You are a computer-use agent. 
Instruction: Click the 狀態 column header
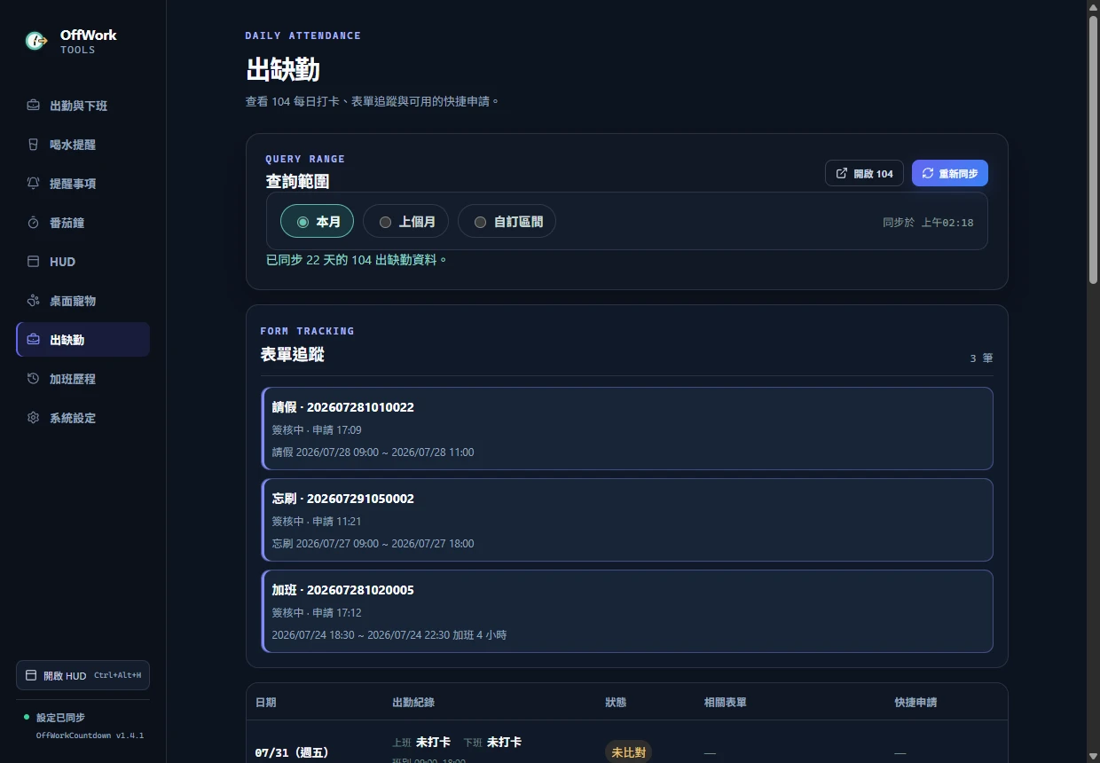click(x=616, y=702)
